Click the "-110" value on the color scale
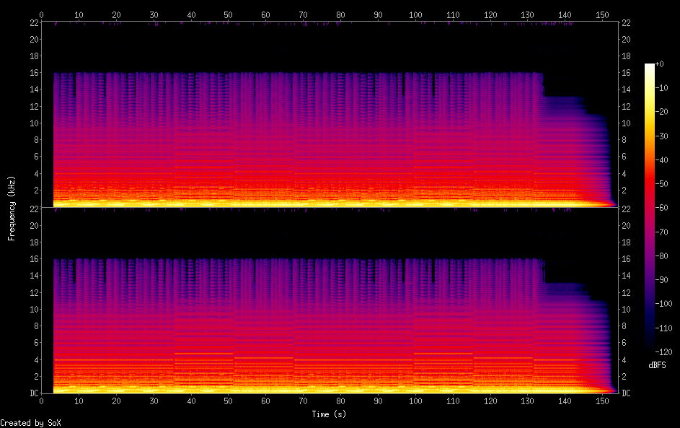680x428 pixels. pos(664,328)
